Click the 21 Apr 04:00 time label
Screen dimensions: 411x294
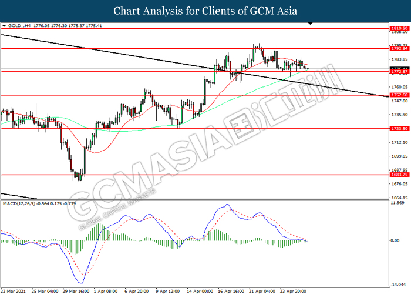point(262,291)
